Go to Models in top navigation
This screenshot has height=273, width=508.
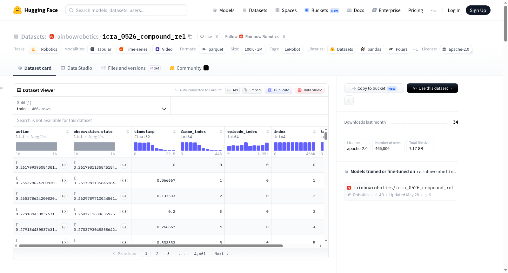[x=224, y=10]
